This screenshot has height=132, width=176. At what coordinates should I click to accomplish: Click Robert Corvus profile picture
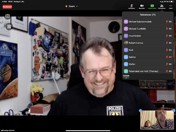point(126,43)
